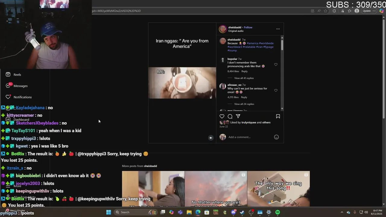Open the Copilot app from the taskbar
This screenshot has height=217, width=386.
pyautogui.click(x=172, y=212)
